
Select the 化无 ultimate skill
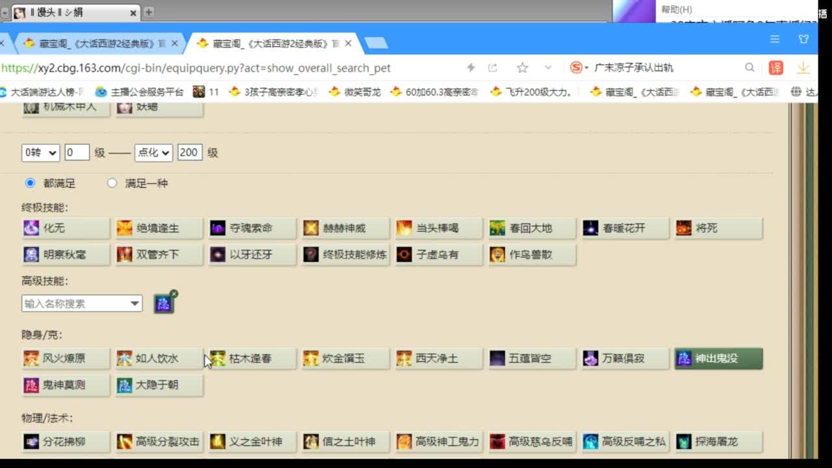tap(66, 228)
